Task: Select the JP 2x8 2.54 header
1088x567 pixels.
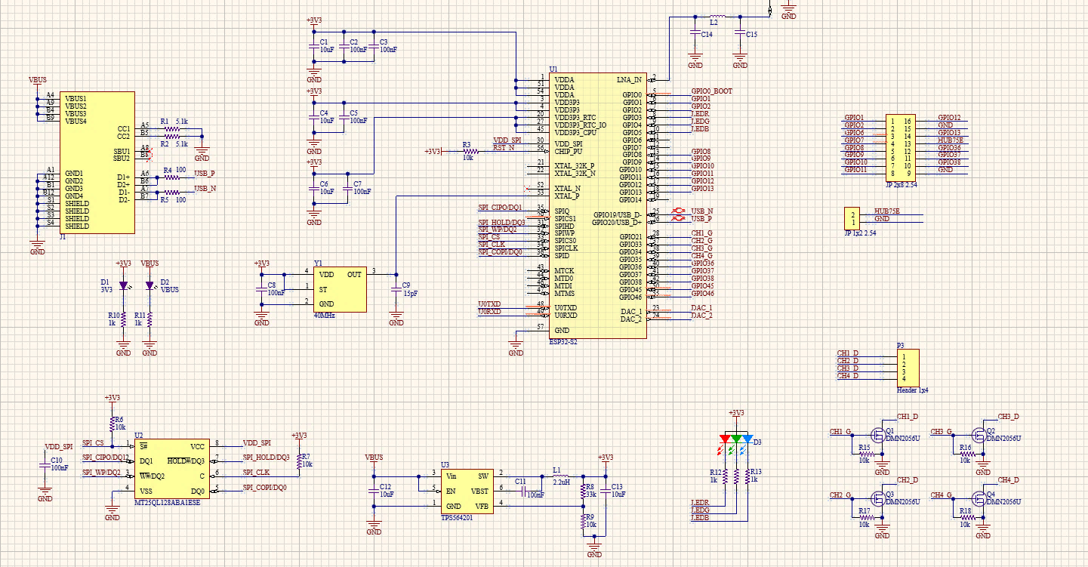Action: [901, 146]
